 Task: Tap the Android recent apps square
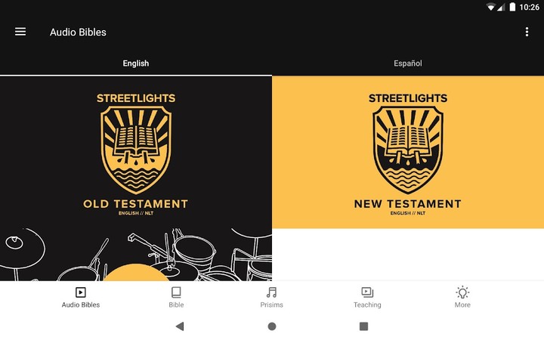coord(363,326)
